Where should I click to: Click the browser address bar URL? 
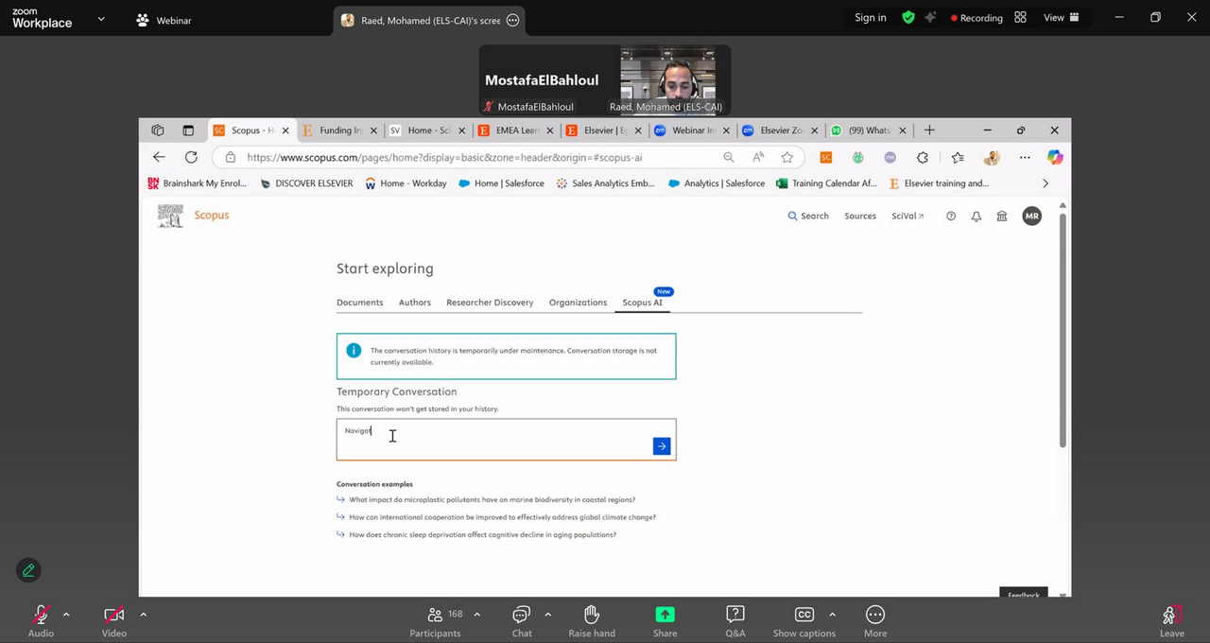pyautogui.click(x=444, y=158)
